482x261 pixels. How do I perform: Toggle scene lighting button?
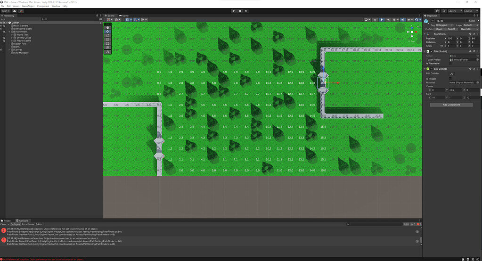tap(382, 20)
